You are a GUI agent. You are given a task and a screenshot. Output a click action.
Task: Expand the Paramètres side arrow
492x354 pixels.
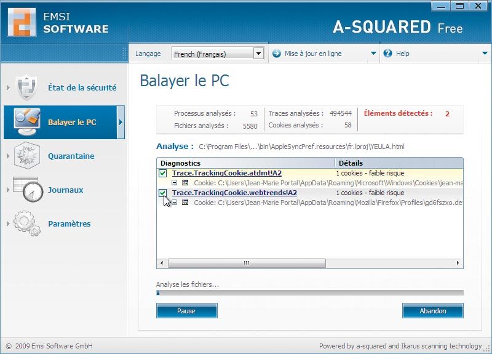tap(8, 223)
